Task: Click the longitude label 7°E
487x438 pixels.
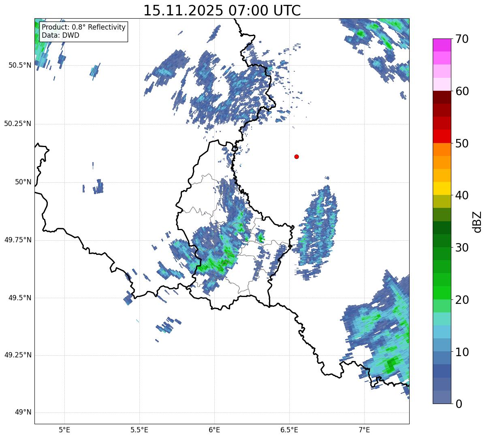Action: click(x=364, y=429)
